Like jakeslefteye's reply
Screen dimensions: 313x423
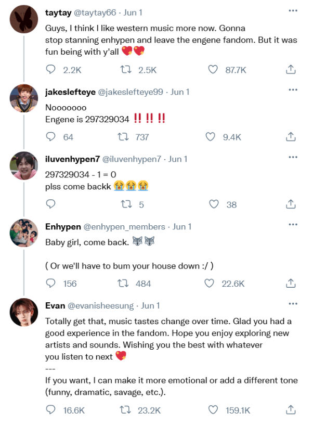coord(210,137)
